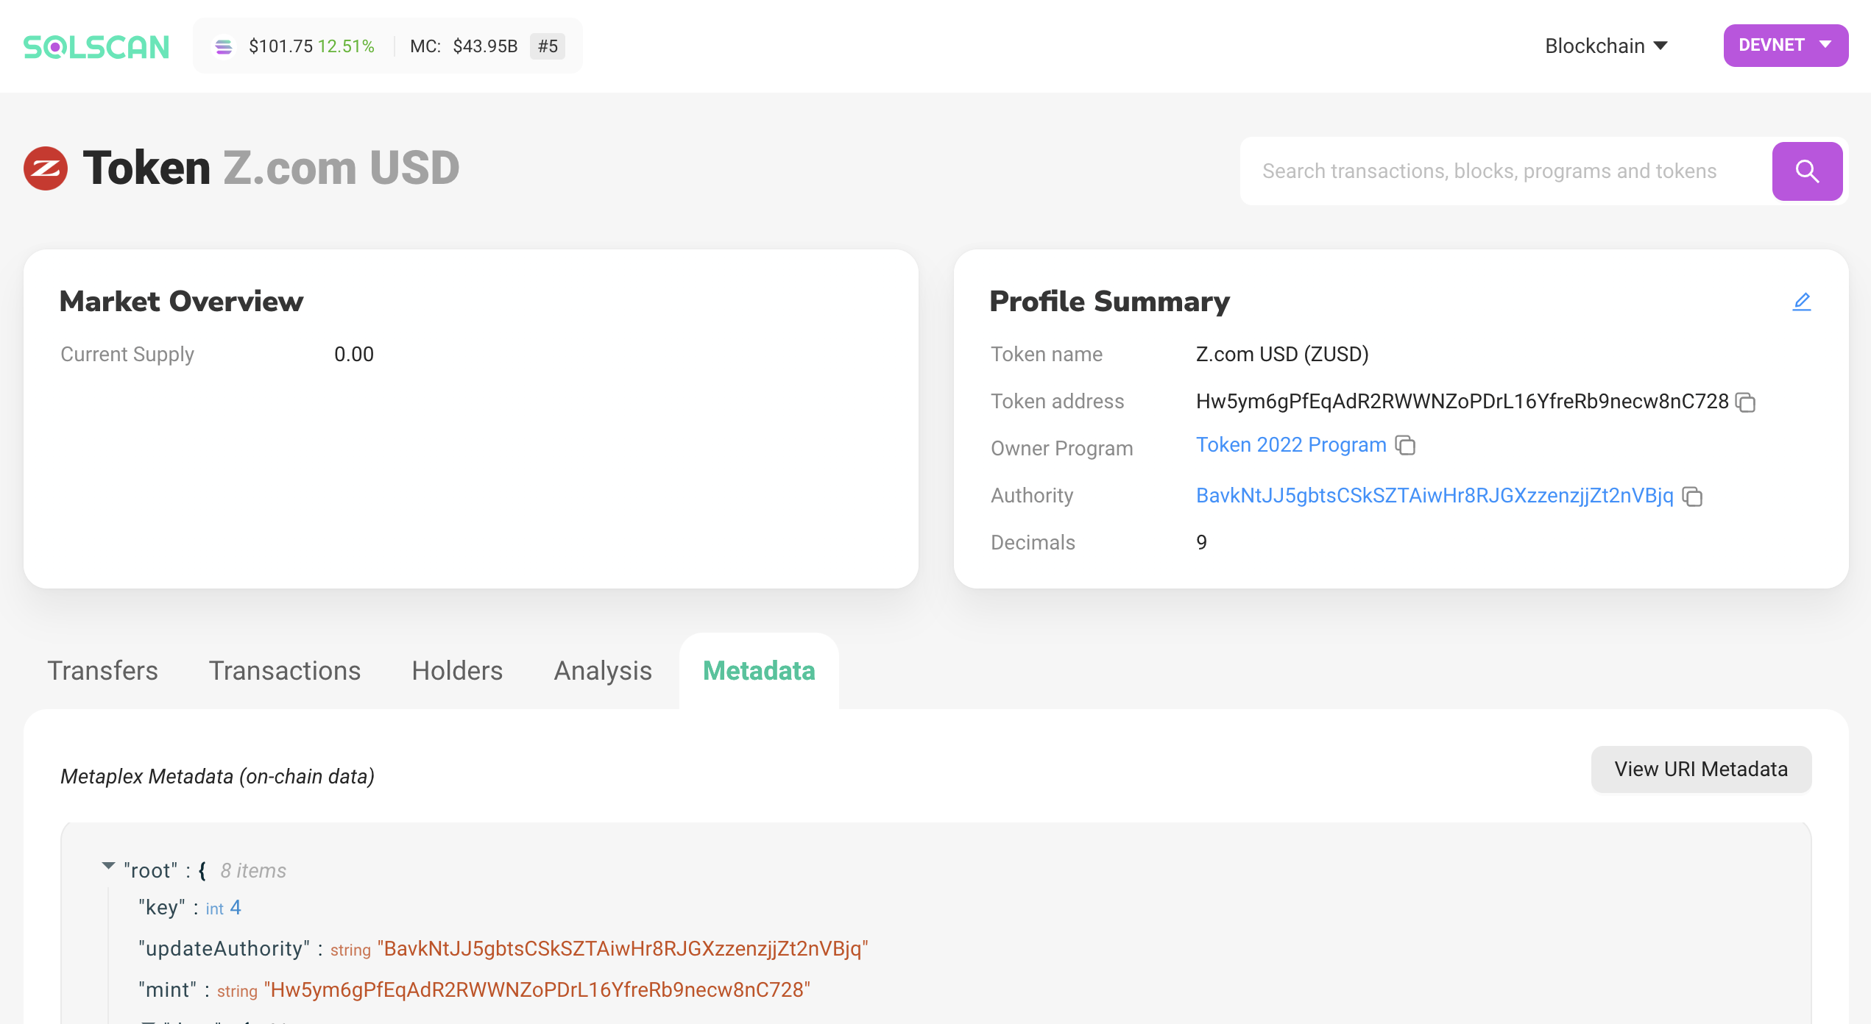
Task: Click the "key" int 4 value
Action: coord(236,908)
